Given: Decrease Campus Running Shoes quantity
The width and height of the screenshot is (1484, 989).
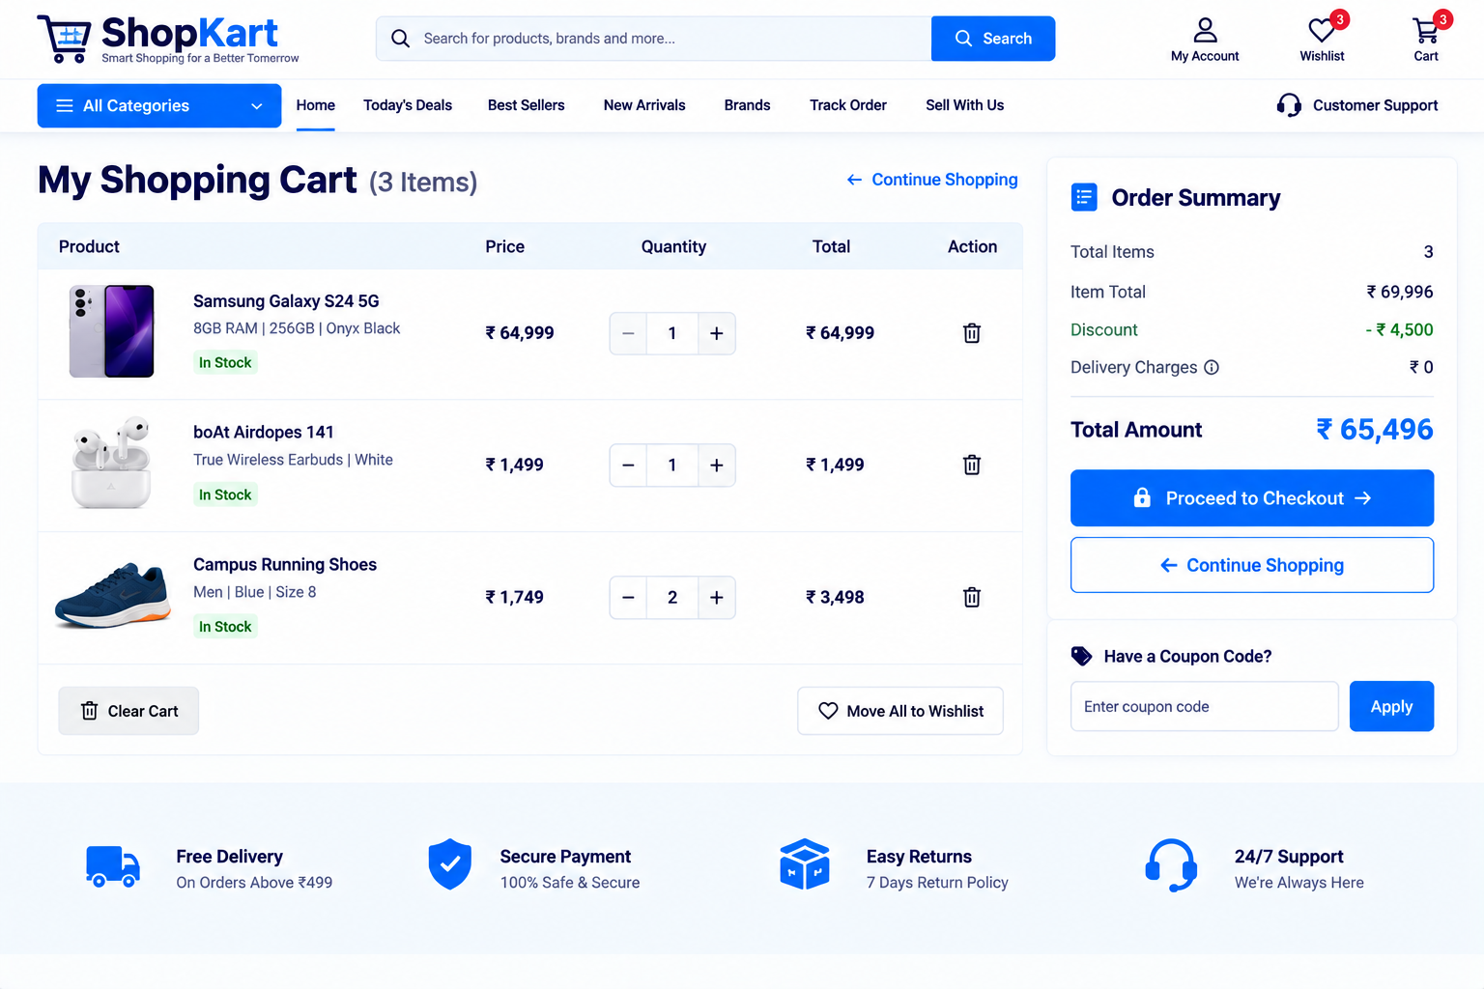Looking at the screenshot, I should click(x=628, y=598).
